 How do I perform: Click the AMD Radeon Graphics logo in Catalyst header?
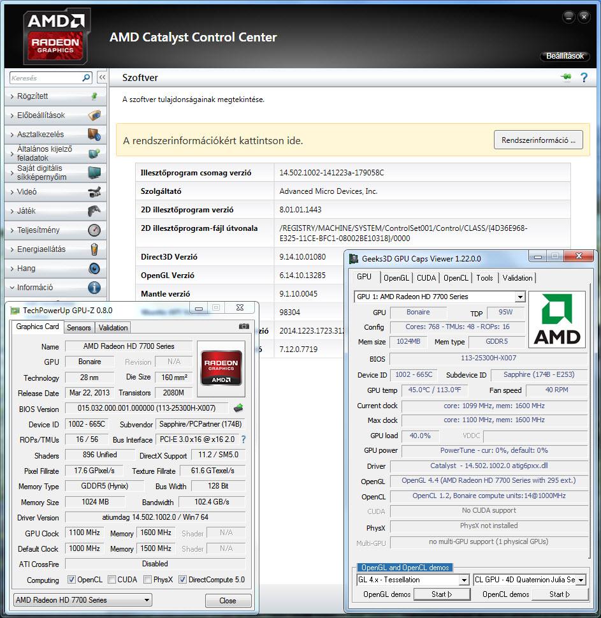(56, 36)
